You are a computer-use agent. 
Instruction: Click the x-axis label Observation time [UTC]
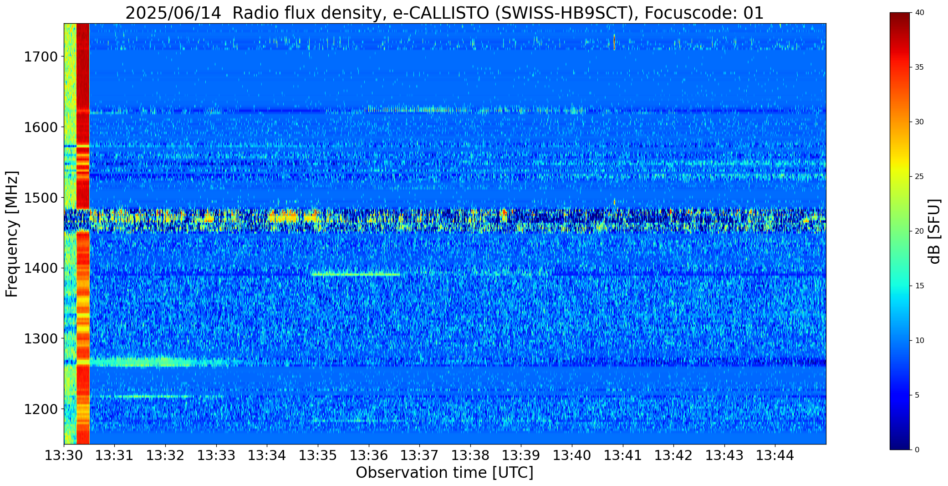444,473
